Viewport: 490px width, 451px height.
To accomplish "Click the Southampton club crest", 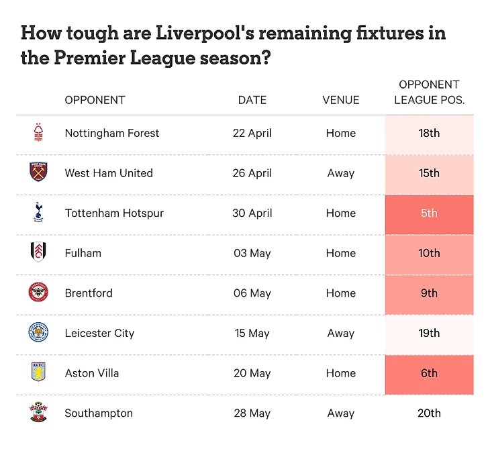I will [x=38, y=413].
